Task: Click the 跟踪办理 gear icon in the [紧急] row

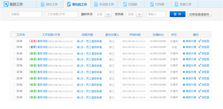Action: click(x=184, y=41)
